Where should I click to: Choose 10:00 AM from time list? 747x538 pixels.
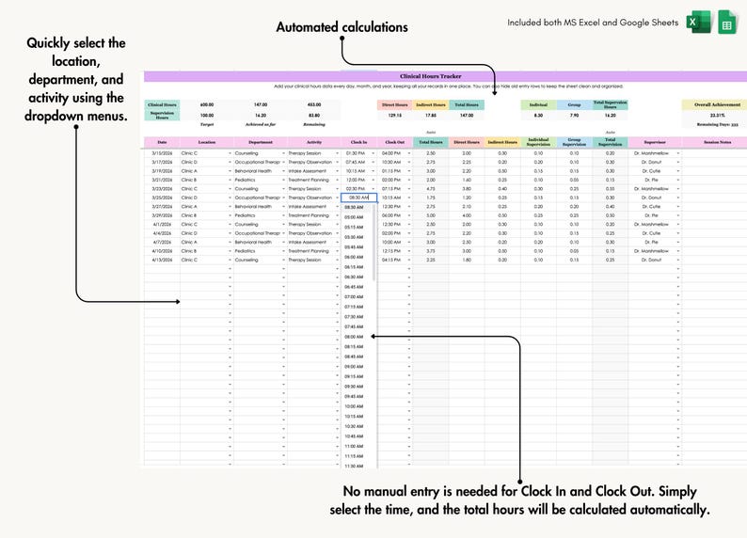click(x=354, y=406)
